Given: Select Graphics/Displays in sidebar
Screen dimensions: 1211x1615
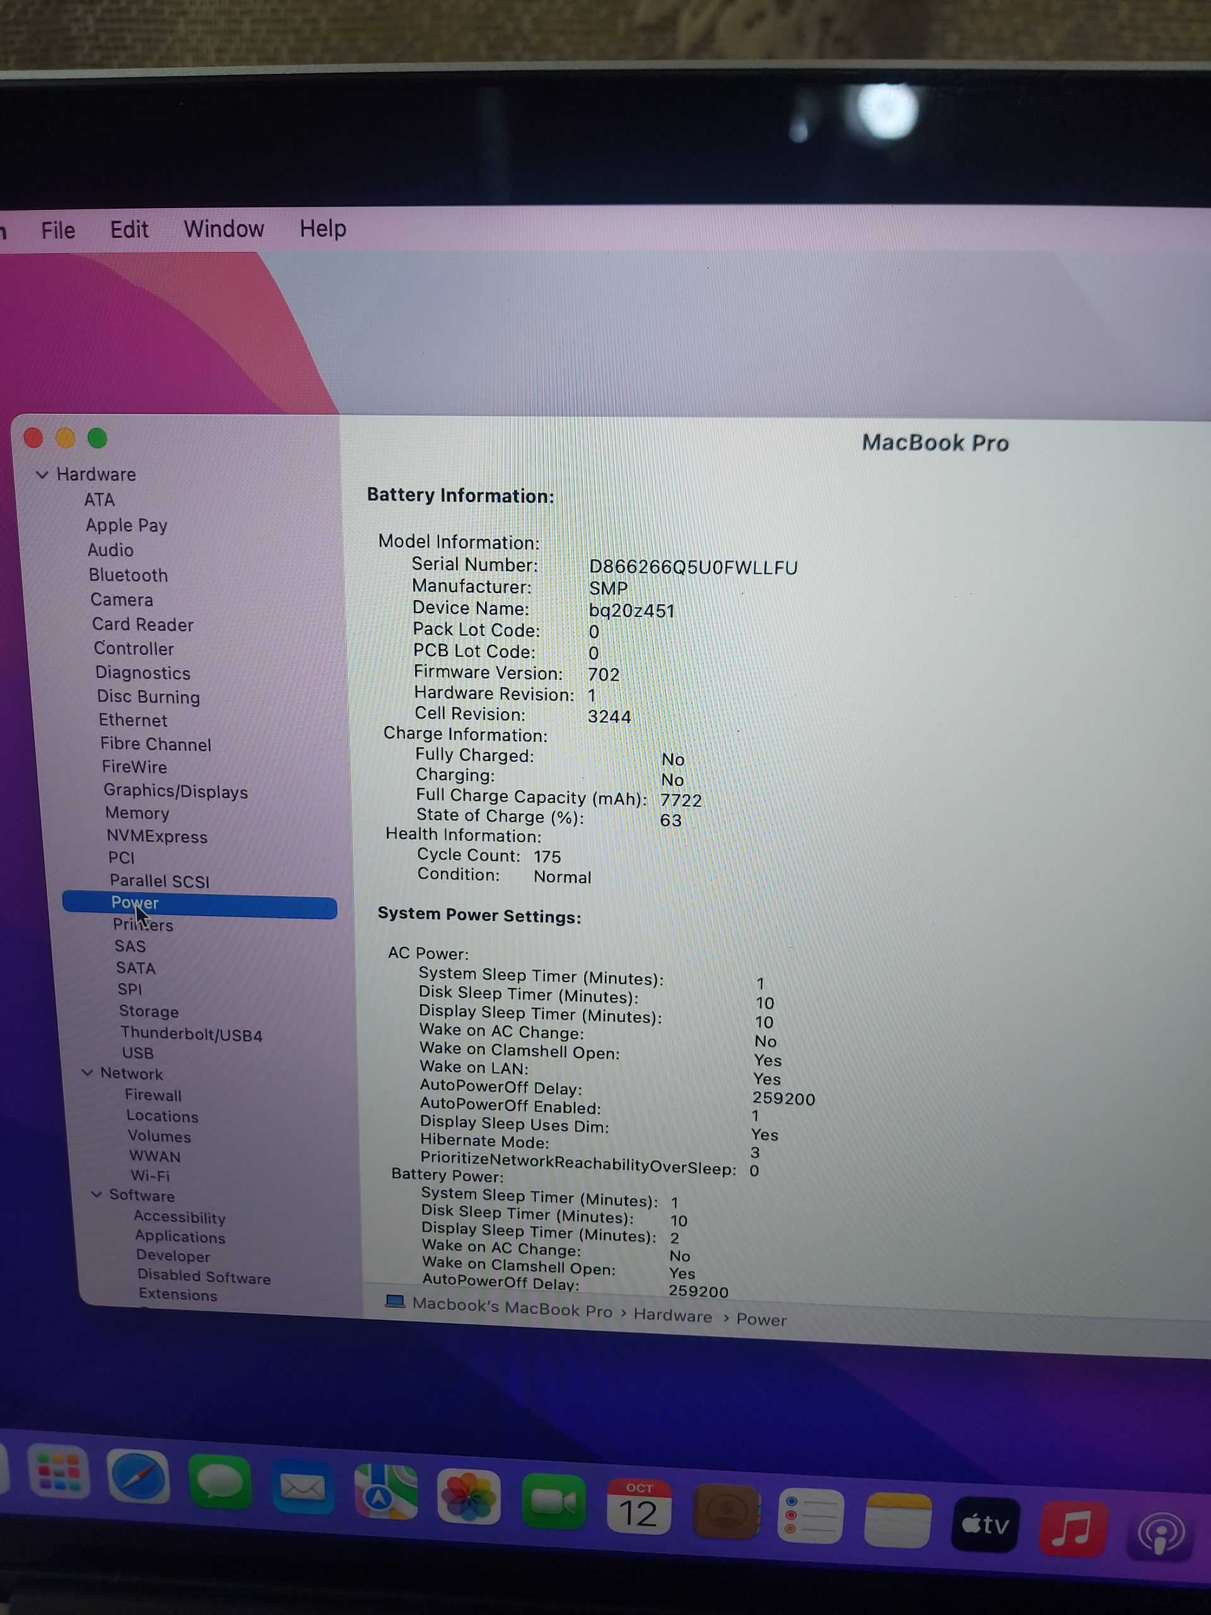Looking at the screenshot, I should point(175,792).
